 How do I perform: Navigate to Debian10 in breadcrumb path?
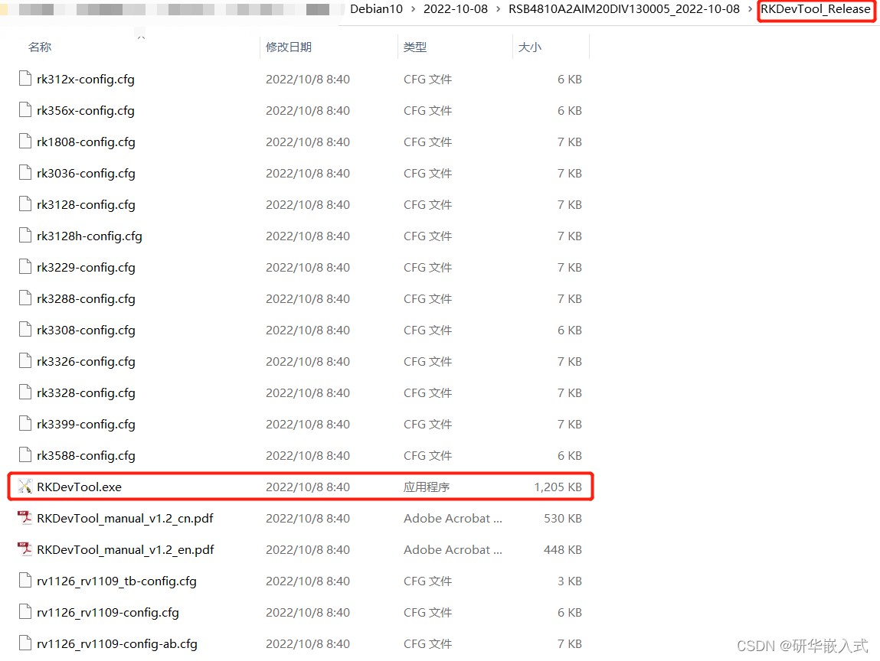[376, 9]
